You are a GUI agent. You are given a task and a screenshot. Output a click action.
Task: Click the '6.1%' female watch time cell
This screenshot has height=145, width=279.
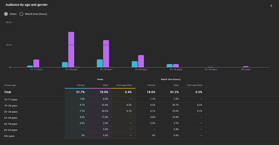pos(153,111)
